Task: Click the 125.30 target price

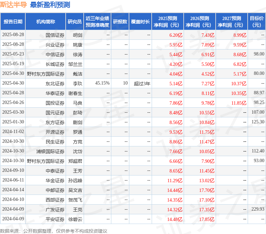Action: [258, 122]
